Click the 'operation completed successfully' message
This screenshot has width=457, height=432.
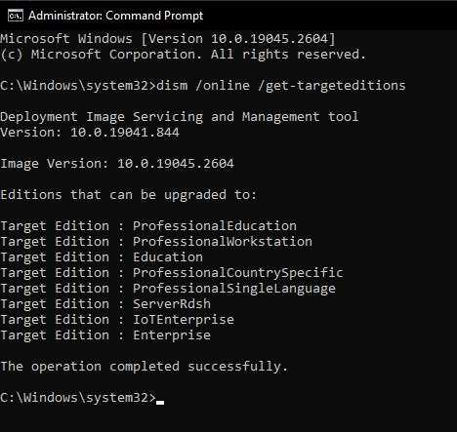pyautogui.click(x=145, y=367)
